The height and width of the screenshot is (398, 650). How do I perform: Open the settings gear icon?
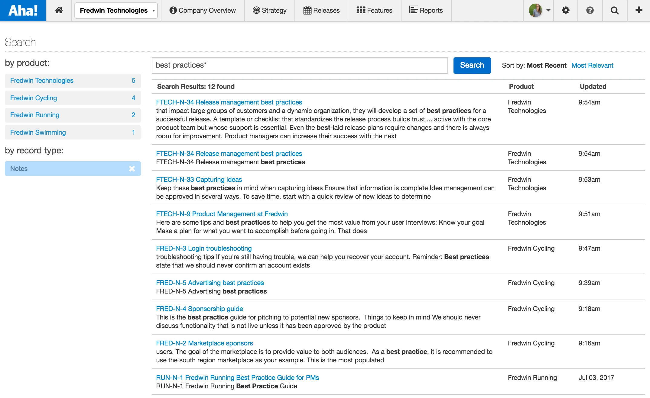(x=565, y=11)
